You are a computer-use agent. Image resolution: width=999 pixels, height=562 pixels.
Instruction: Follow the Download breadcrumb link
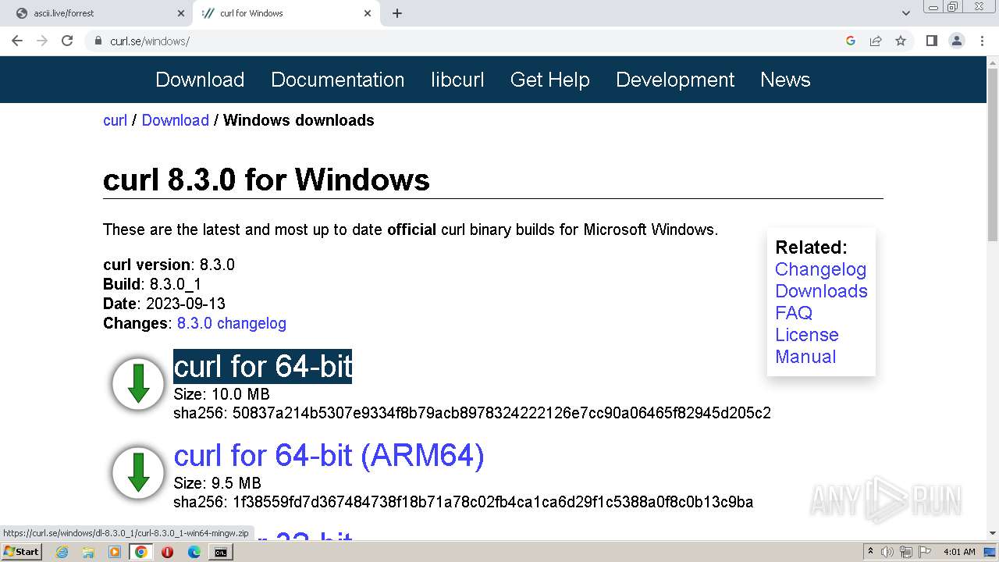click(175, 120)
